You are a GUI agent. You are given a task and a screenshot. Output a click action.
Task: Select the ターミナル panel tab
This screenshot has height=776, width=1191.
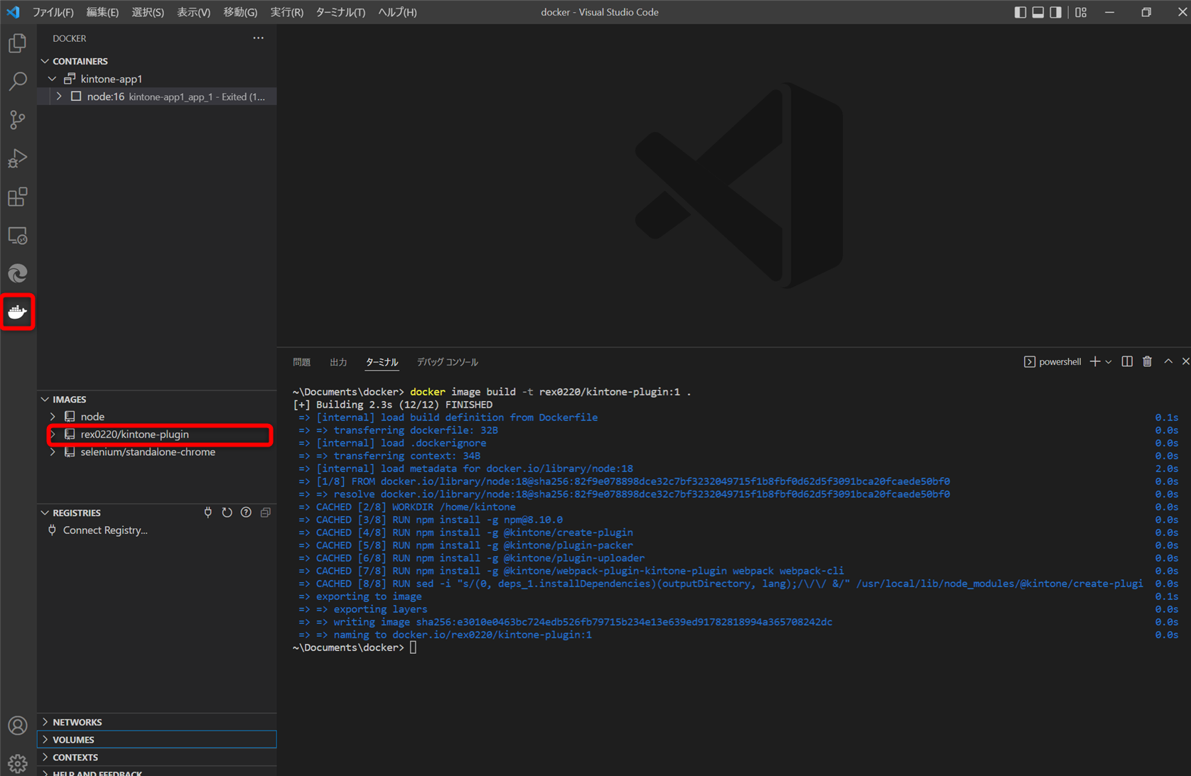point(382,362)
